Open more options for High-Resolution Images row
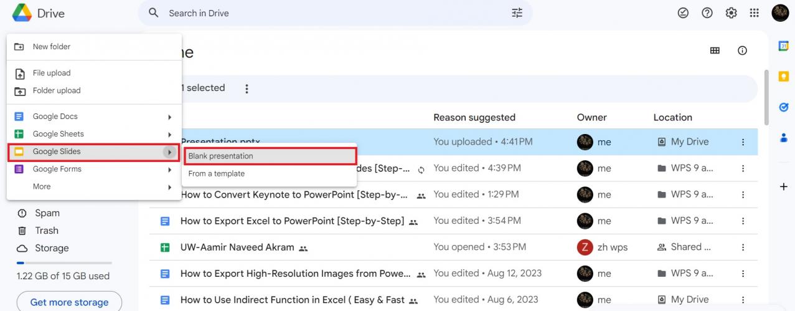 tap(743, 274)
